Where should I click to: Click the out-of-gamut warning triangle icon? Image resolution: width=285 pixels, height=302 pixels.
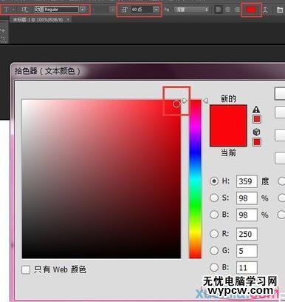(256, 109)
